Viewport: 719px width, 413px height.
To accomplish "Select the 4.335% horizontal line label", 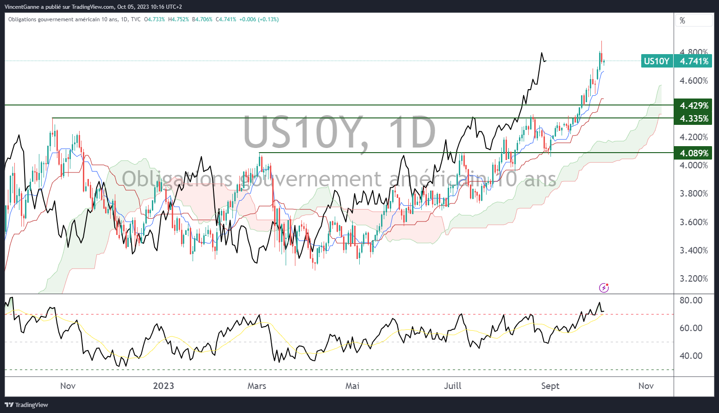I will tap(694, 118).
